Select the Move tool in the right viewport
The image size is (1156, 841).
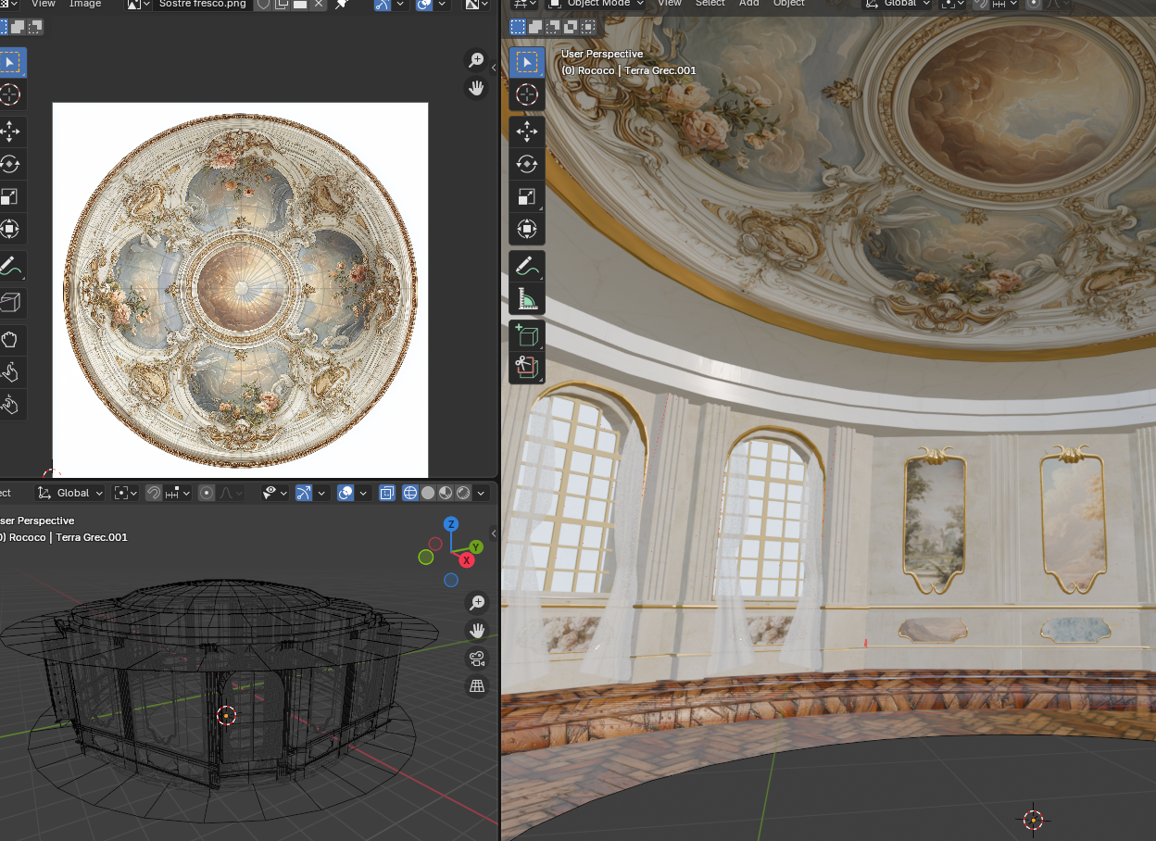coord(526,131)
